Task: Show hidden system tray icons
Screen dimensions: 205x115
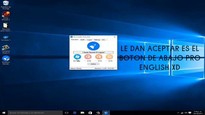Action: (178, 113)
